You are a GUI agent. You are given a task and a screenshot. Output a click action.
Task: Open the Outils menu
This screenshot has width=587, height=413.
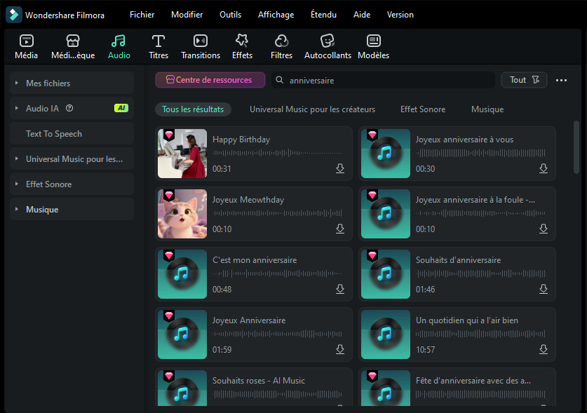tap(230, 14)
